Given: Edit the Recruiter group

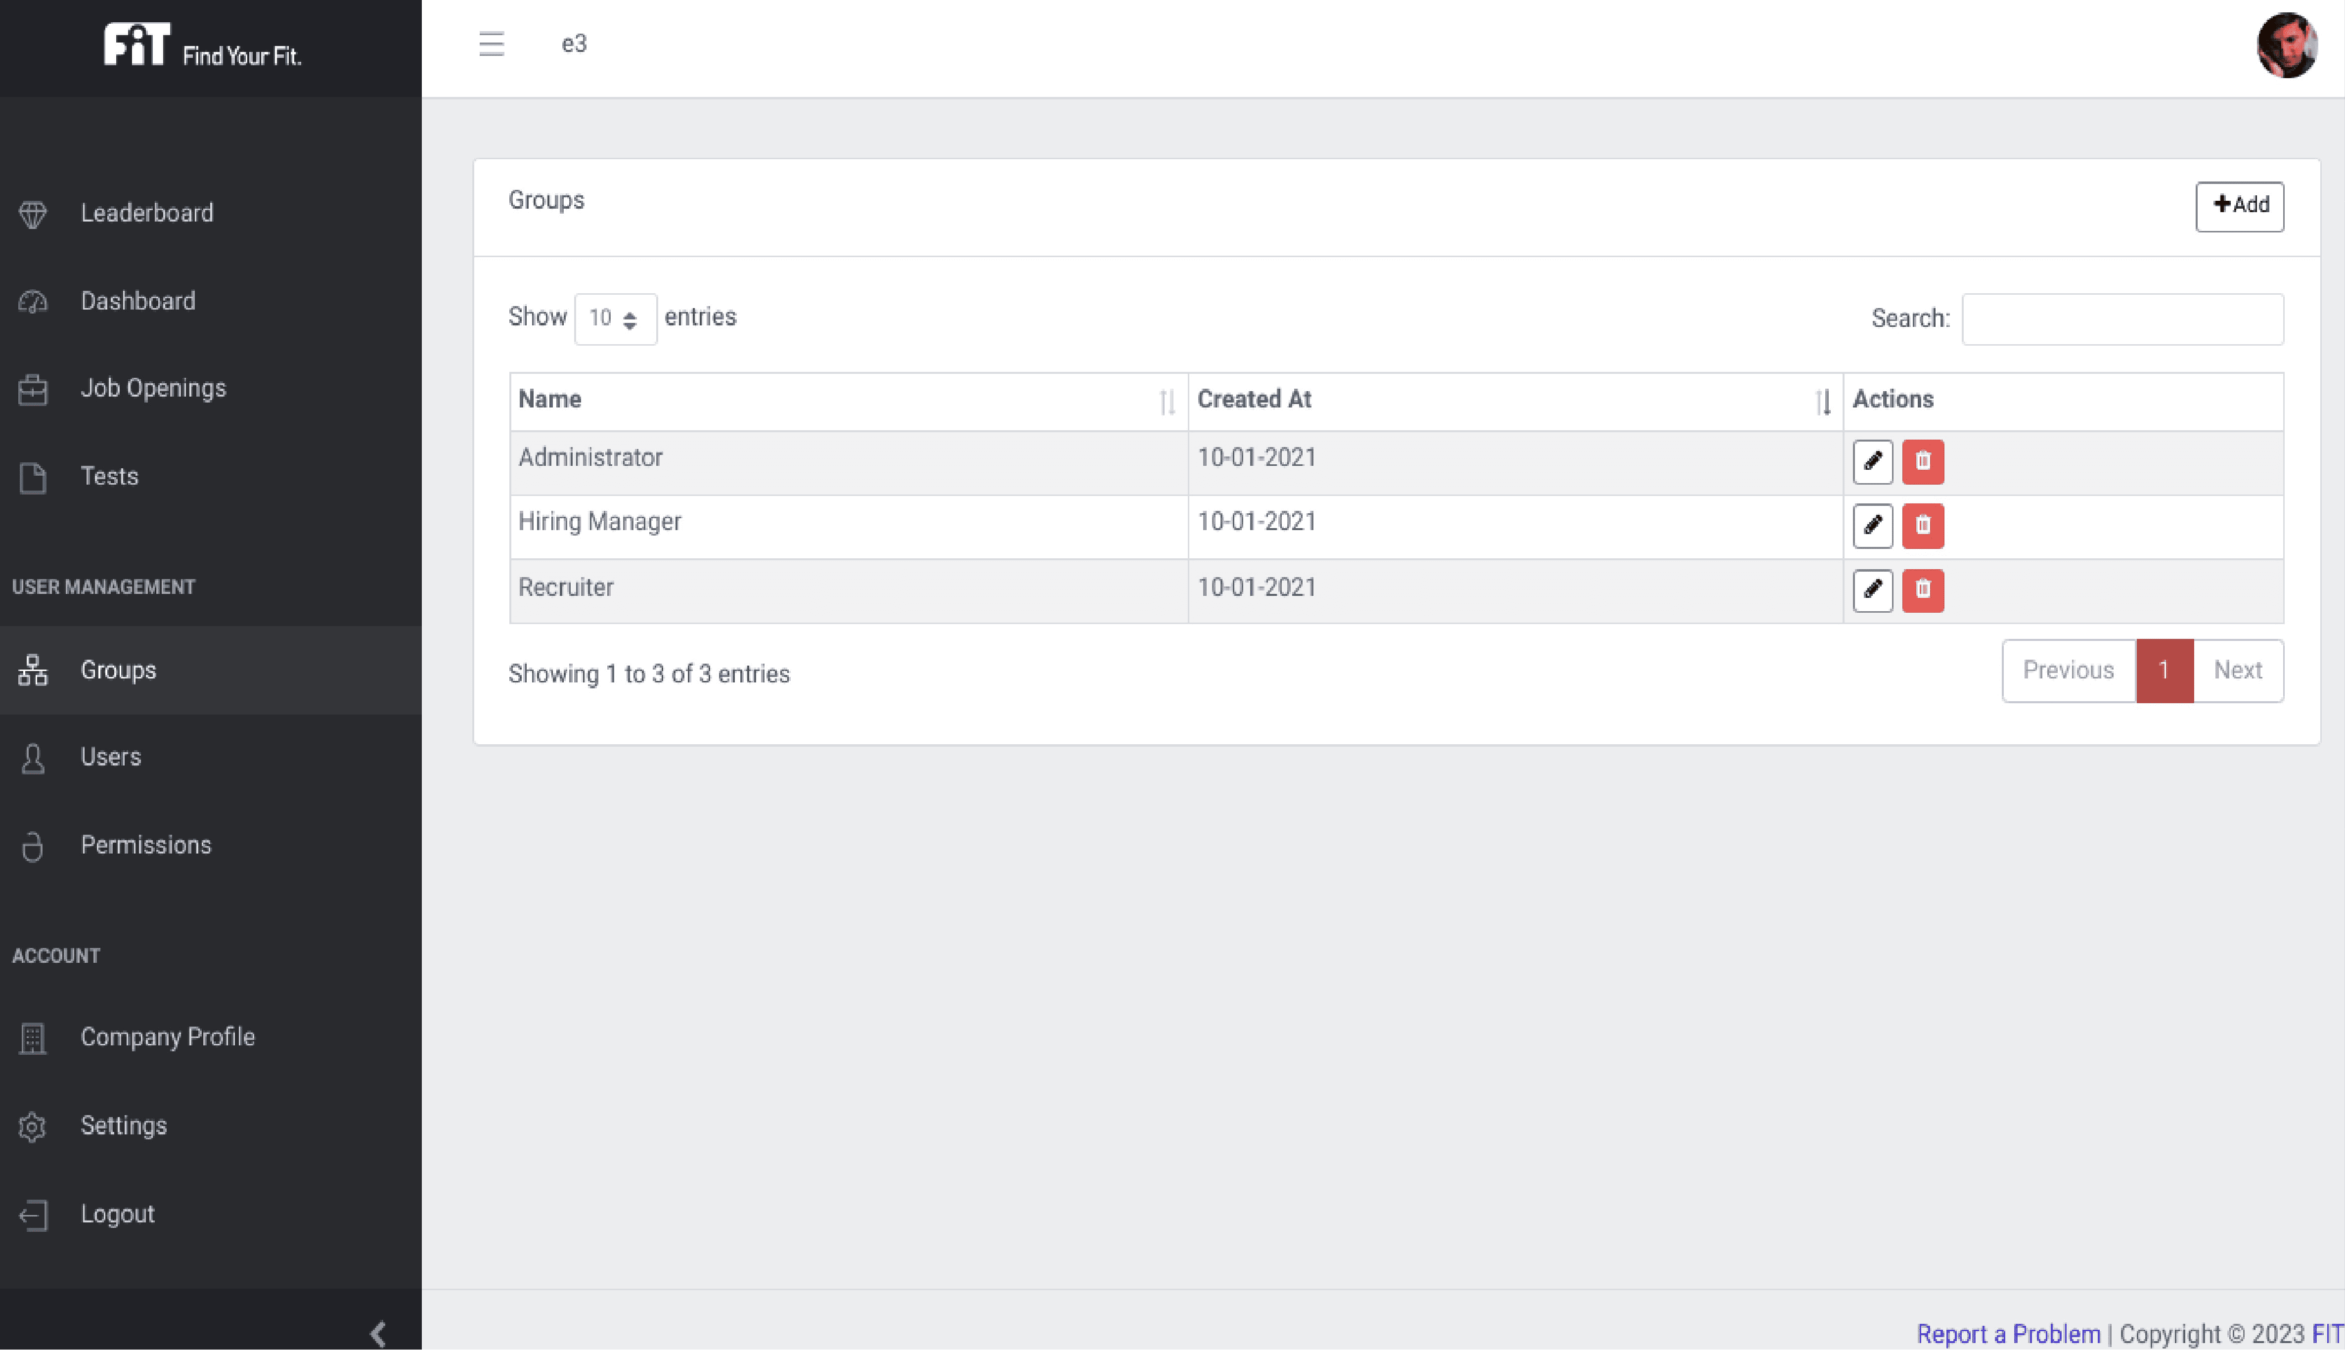Looking at the screenshot, I should [x=1872, y=589].
